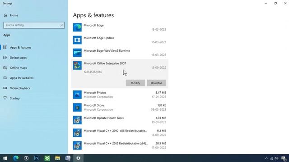The image size is (289, 162).
Task: Click the round download app taskbar icon
Action: pyautogui.click(x=26, y=158)
